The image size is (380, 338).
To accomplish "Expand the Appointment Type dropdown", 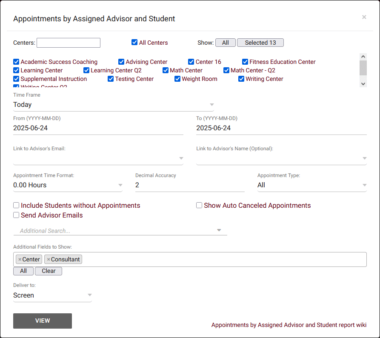I will click(x=312, y=185).
